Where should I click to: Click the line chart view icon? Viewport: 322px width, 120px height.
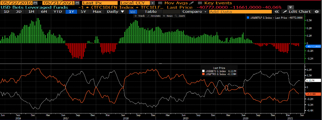click(x=133, y=12)
